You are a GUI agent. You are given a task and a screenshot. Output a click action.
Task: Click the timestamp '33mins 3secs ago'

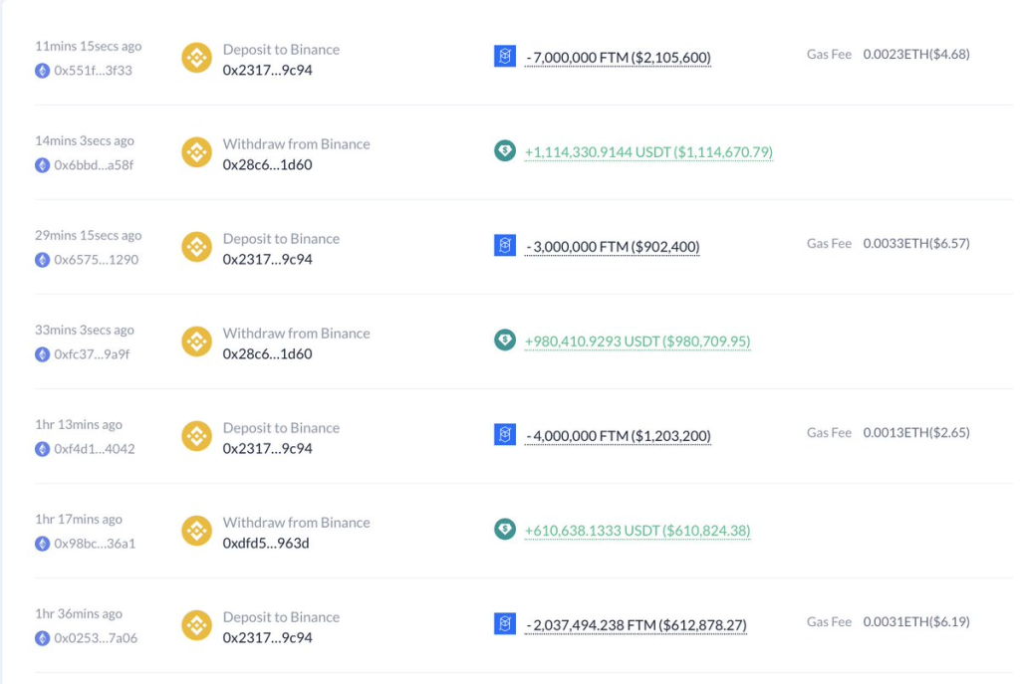pyautogui.click(x=85, y=331)
